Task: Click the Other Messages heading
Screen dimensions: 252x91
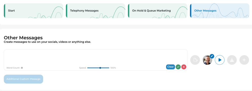Action: point(23,38)
